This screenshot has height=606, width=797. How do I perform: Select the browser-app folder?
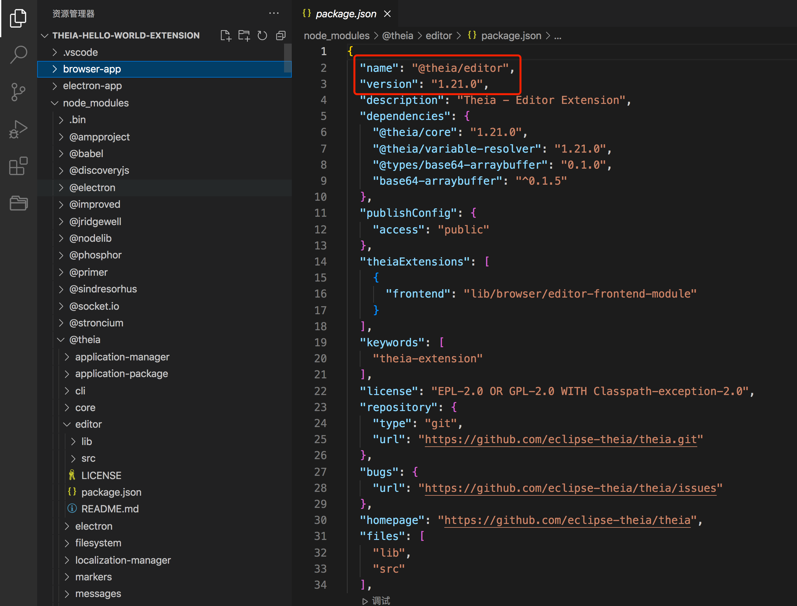click(92, 69)
